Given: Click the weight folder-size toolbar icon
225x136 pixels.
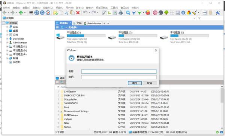Looking at the screenshot, I should pyautogui.click(x=121, y=13).
